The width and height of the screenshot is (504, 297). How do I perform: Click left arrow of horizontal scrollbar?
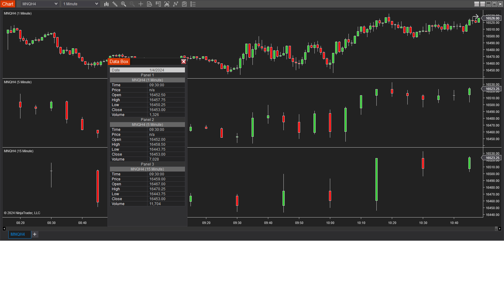[4, 229]
